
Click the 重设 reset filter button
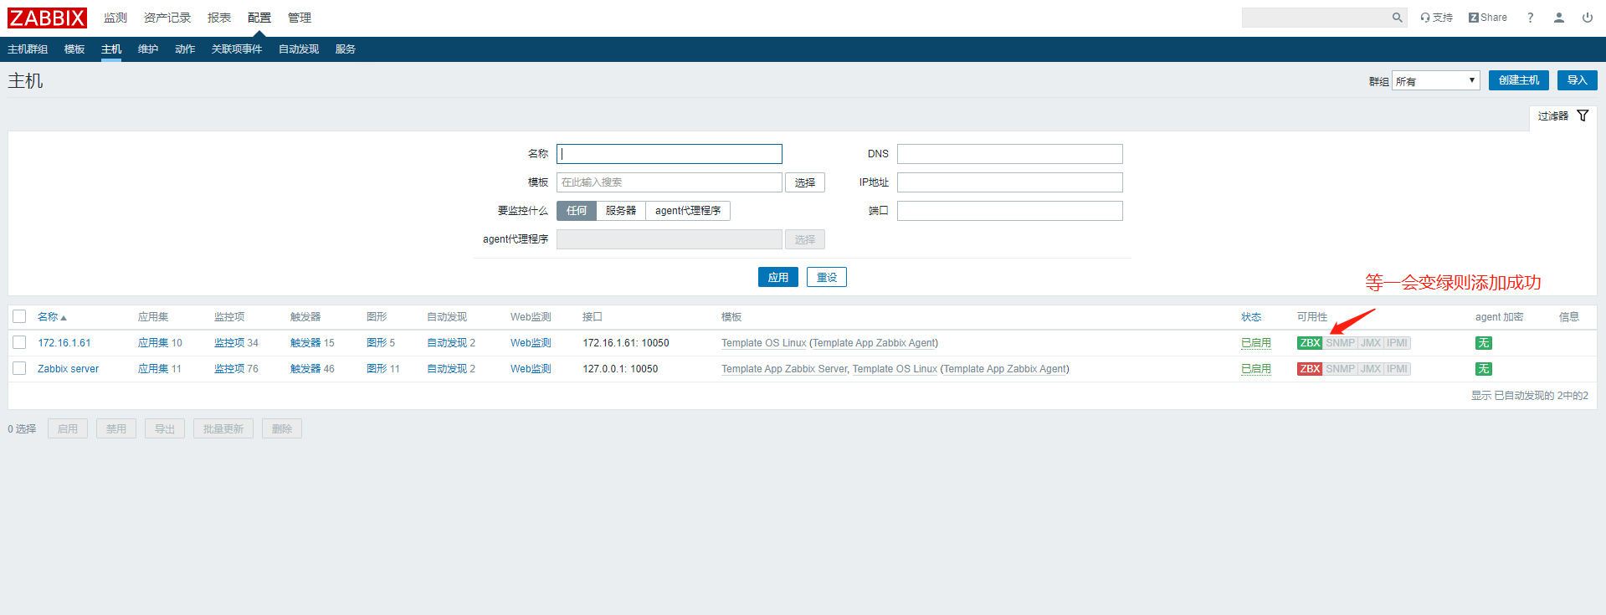tap(827, 277)
